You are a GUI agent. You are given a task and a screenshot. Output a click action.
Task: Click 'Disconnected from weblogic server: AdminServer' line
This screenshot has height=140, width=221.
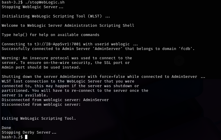click(x=55, y=100)
